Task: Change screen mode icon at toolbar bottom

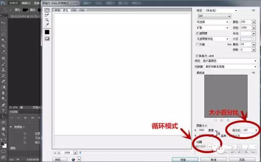Action: pyautogui.click(x=3, y=157)
